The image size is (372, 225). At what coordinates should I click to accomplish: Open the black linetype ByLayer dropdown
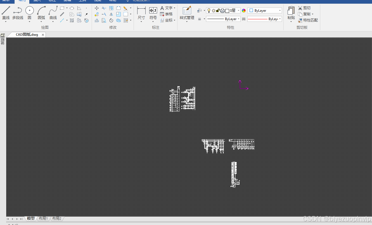[223, 19]
